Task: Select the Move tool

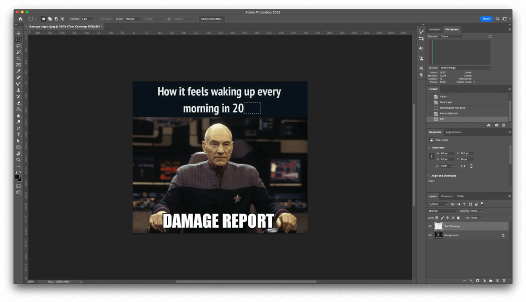Action: tap(18, 33)
